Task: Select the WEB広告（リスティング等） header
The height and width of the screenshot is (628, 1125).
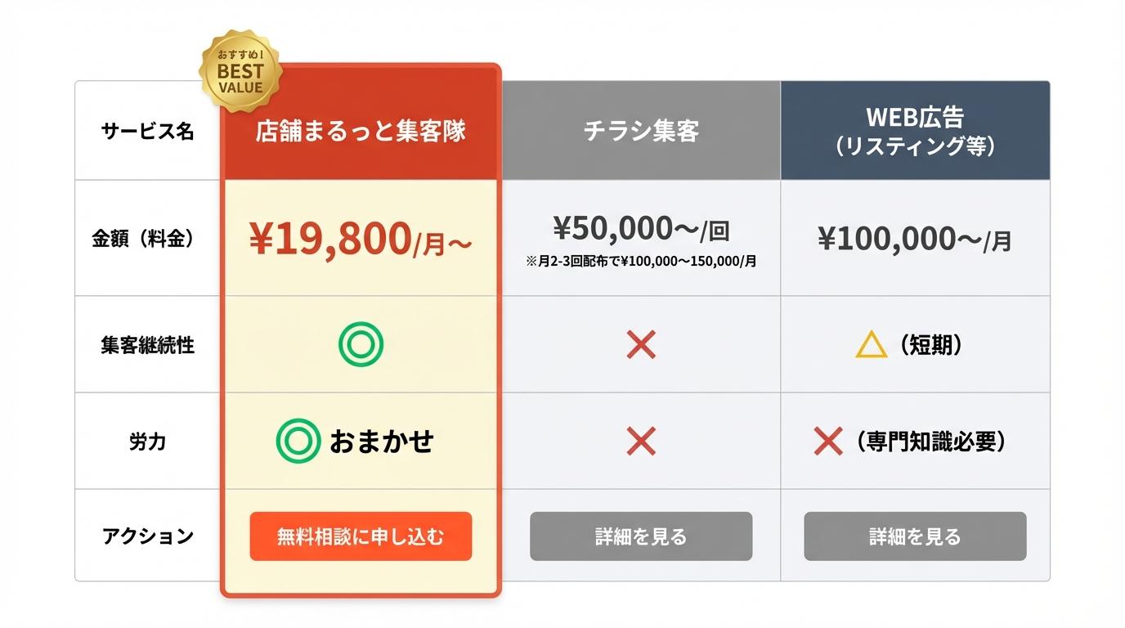Action: click(x=915, y=131)
